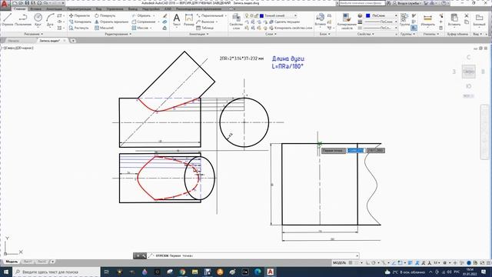
Task: Open the Параметризация ribbon tab
Action: click(x=78, y=8)
